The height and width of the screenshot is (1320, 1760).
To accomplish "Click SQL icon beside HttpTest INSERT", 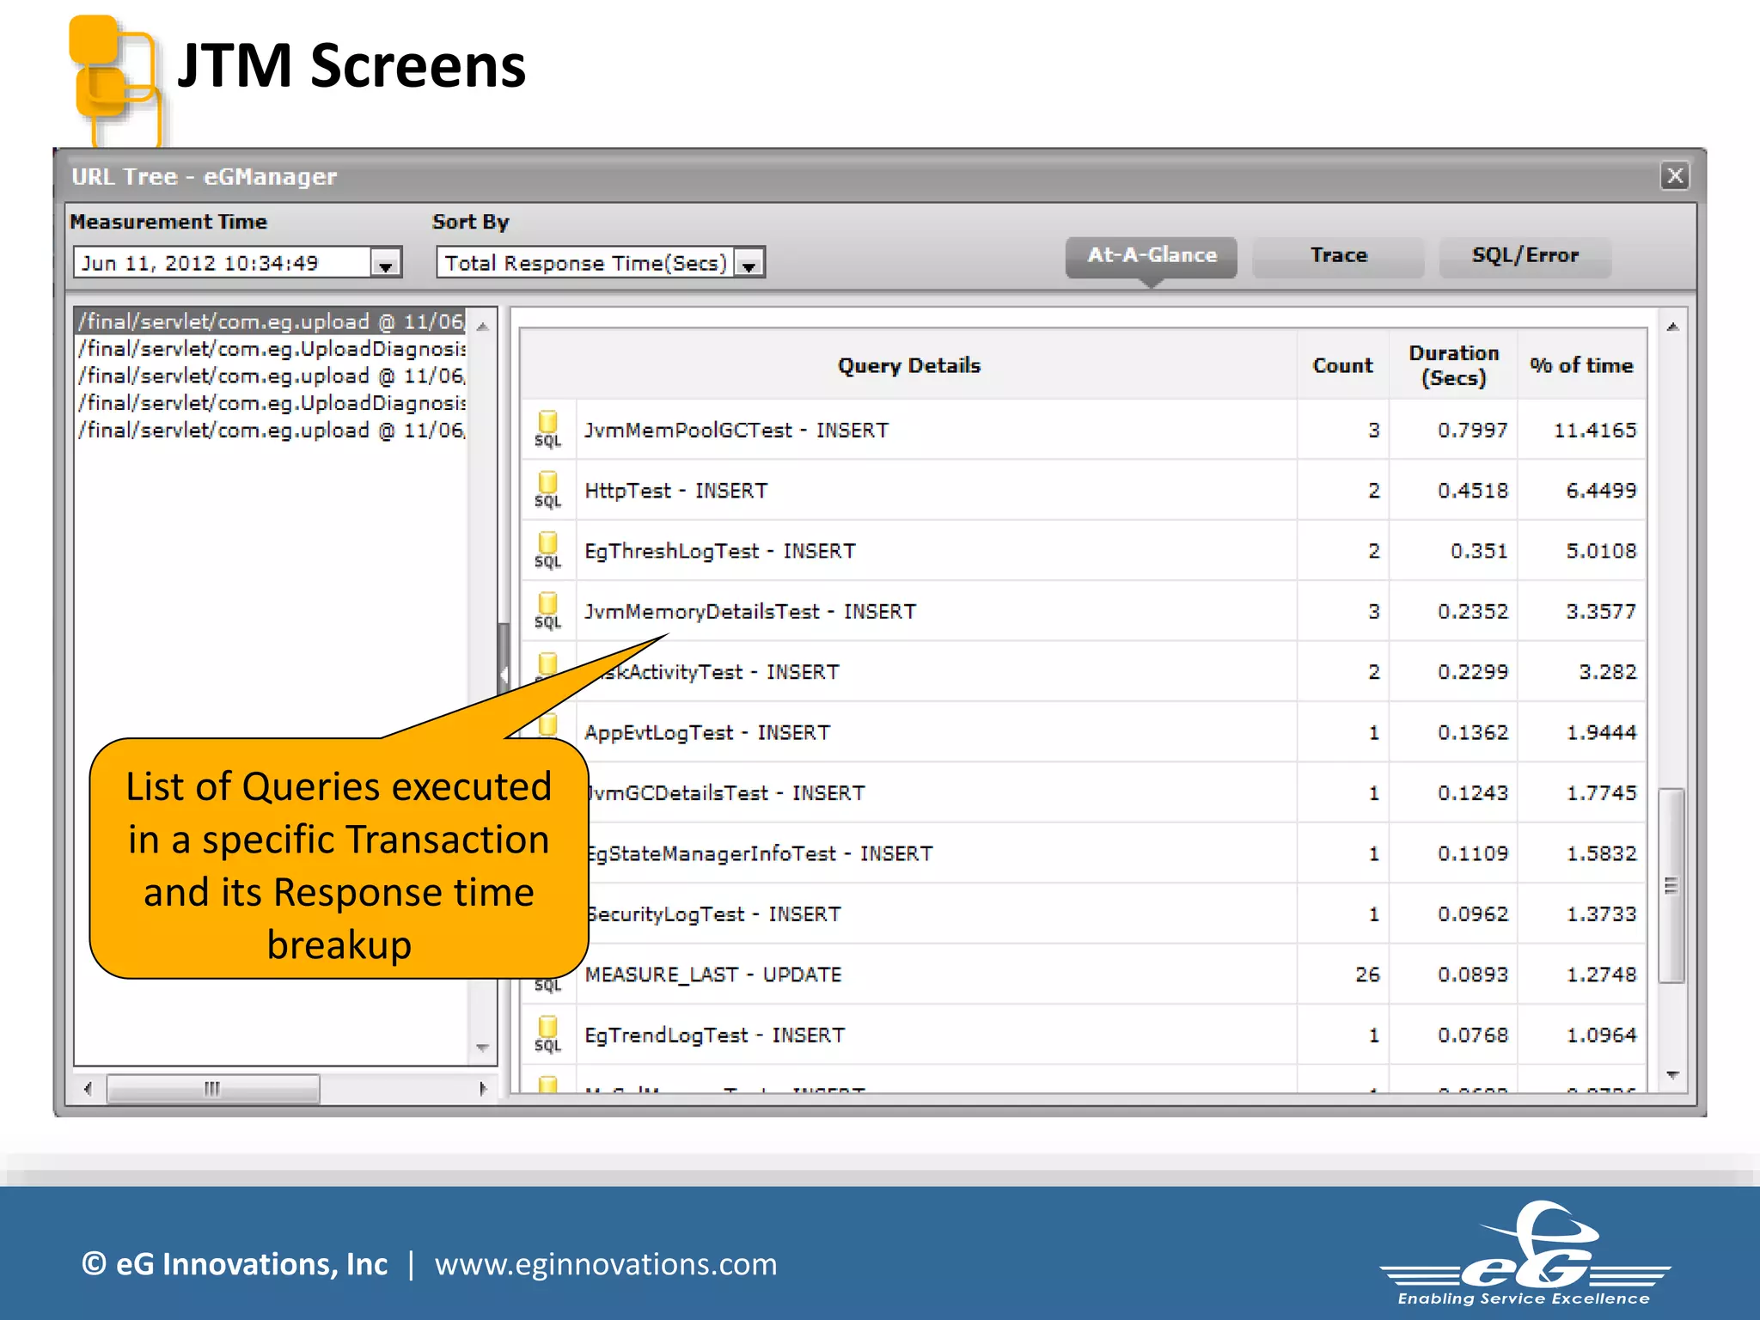I will 547,489.
